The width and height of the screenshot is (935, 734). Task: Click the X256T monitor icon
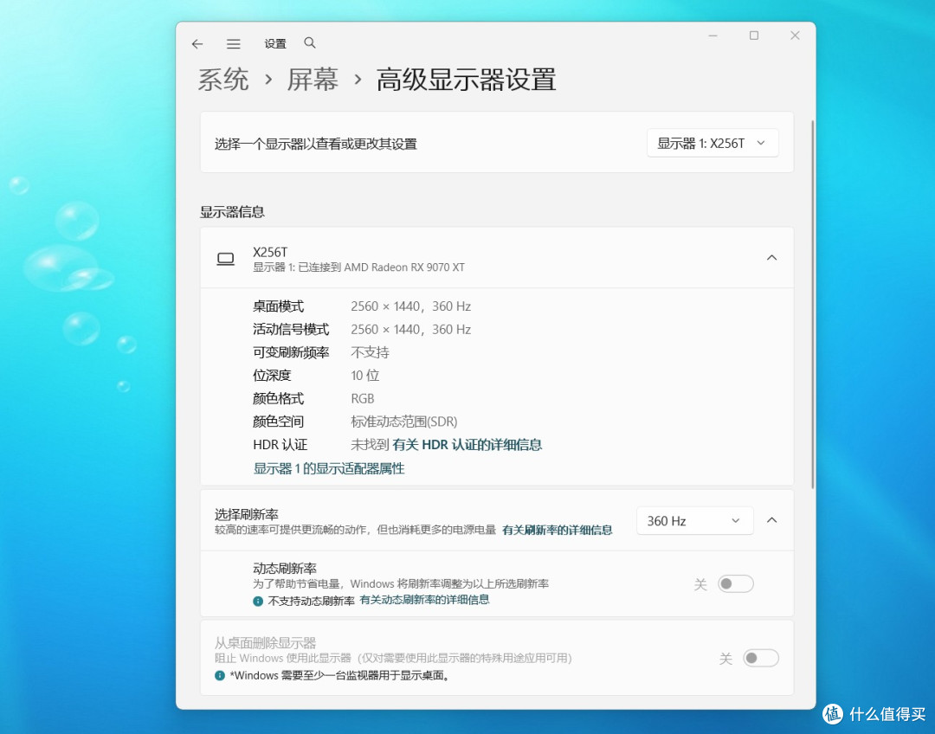225,259
